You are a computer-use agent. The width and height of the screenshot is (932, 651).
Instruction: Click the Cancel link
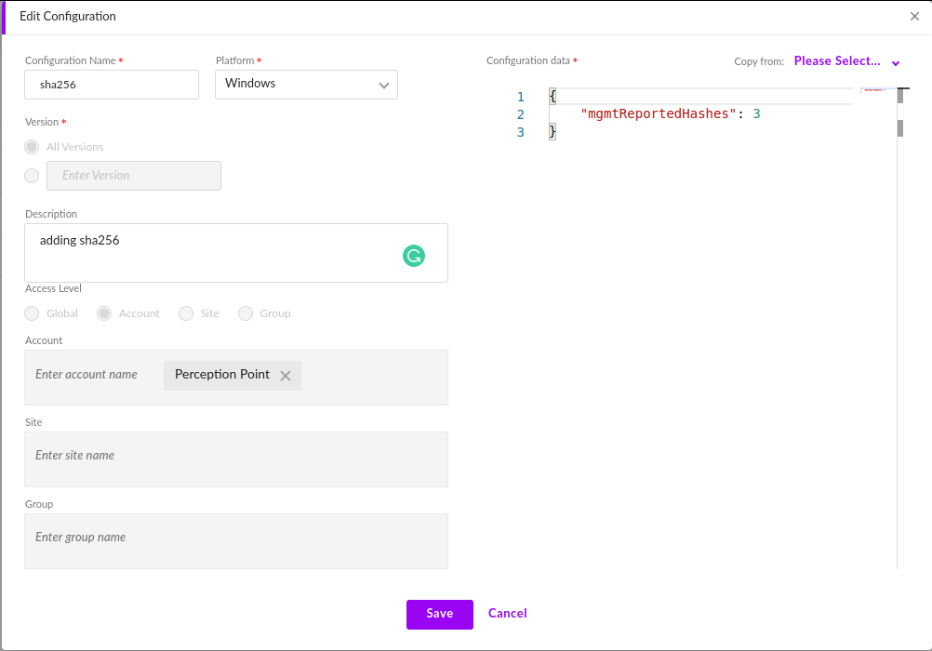pos(508,614)
